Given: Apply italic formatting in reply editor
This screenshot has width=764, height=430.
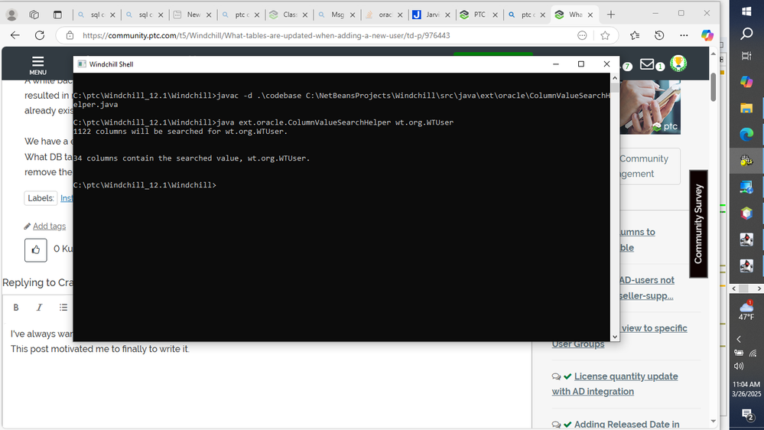Looking at the screenshot, I should 40,307.
